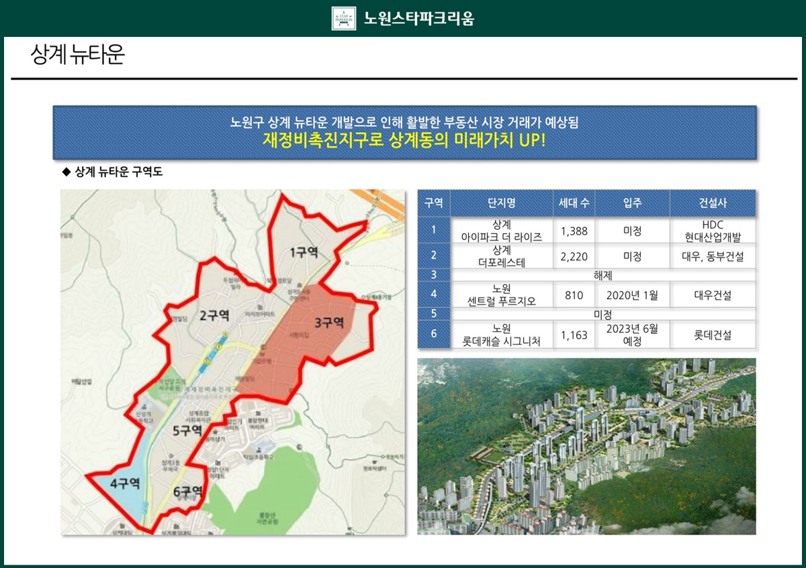Select the builder cell '대우, 동부건설'
806x568 pixels.
713,256
